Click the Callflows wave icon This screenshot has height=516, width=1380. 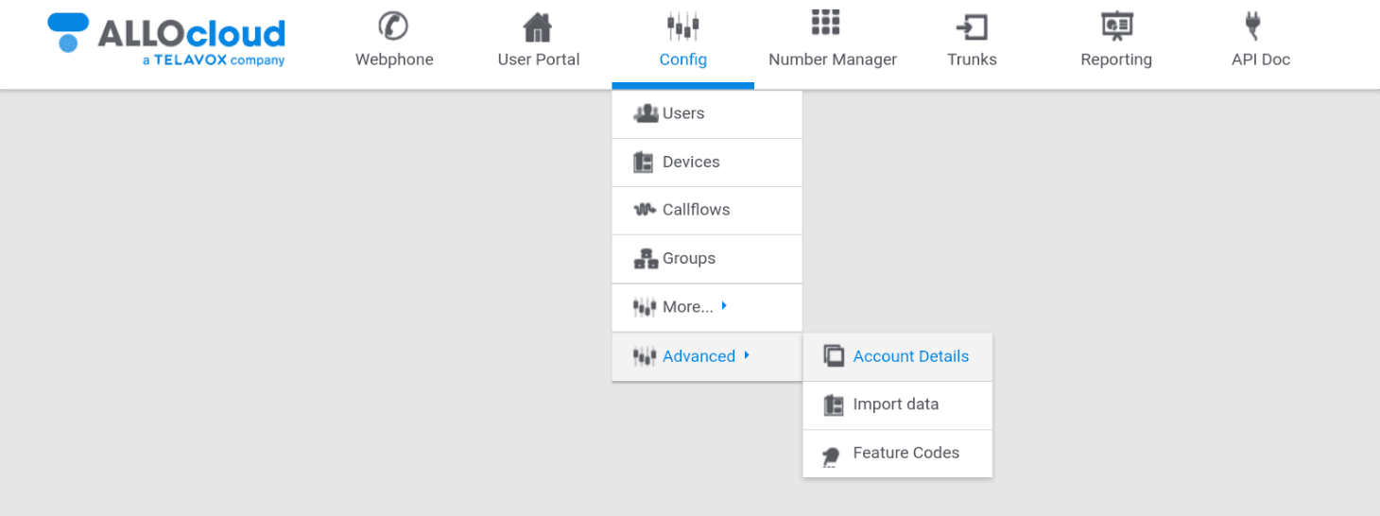[645, 210]
